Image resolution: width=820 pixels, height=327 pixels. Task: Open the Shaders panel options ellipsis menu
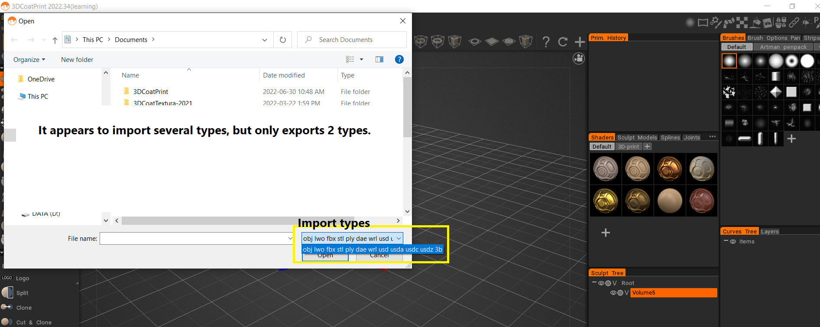[713, 137]
